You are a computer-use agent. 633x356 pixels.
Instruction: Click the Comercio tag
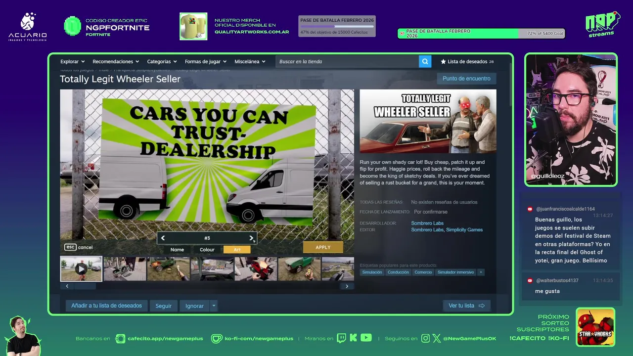pos(423,272)
